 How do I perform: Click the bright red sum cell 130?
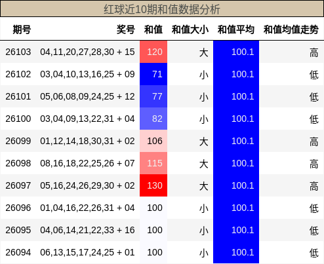153,185
